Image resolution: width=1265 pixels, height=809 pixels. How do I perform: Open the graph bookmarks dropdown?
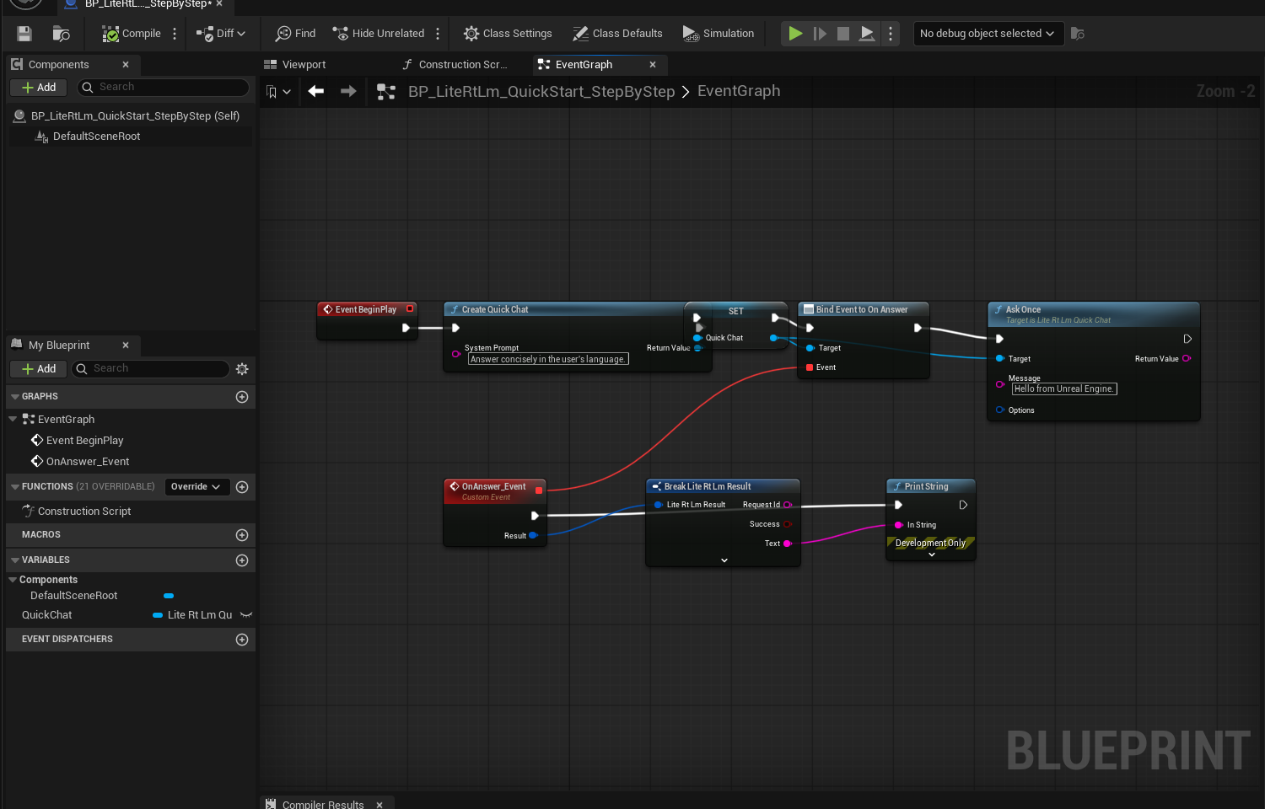(x=278, y=92)
